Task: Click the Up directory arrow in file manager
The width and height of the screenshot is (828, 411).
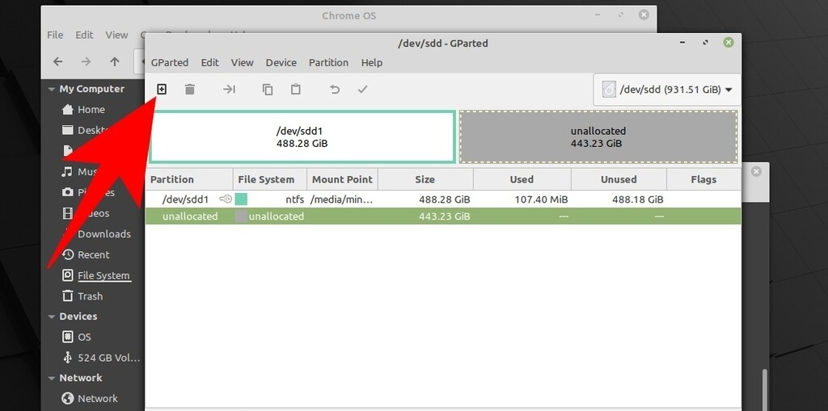Action: coord(115,61)
